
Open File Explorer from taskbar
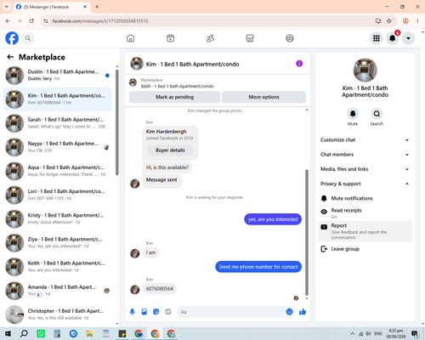point(90,334)
